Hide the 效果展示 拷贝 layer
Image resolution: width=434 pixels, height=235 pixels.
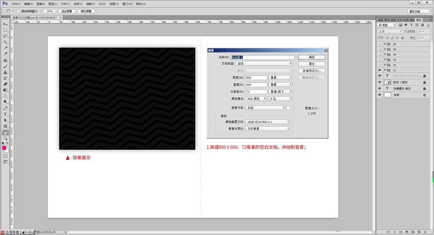pyautogui.click(x=379, y=88)
